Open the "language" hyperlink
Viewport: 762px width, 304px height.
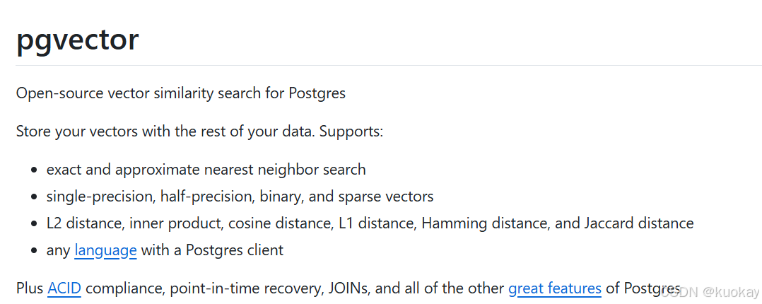[105, 250]
